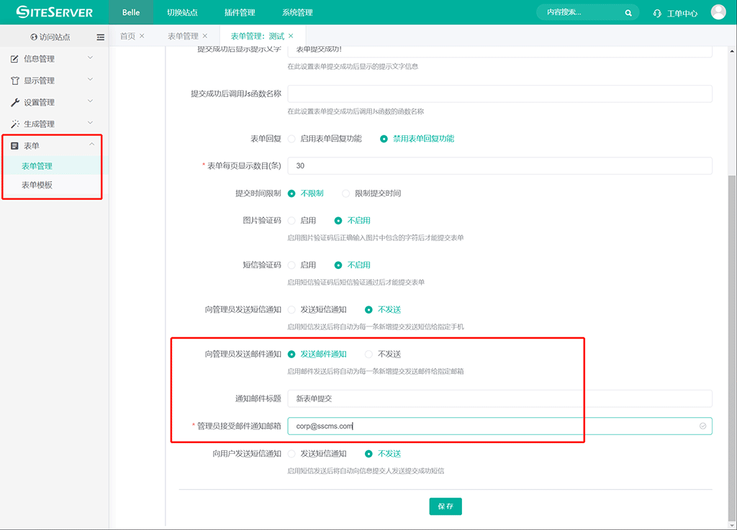Close the 首页 tab
This screenshot has width=737, height=530.
pos(142,36)
